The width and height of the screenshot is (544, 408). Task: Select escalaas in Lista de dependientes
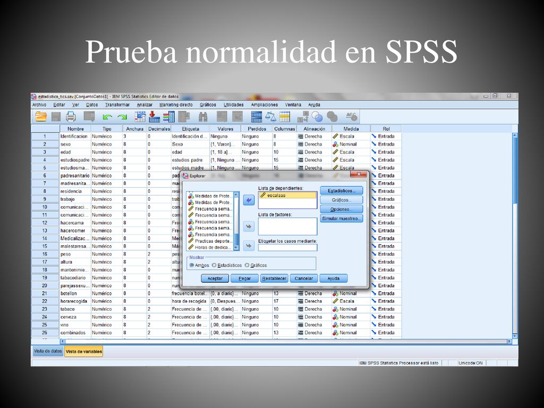(287, 195)
